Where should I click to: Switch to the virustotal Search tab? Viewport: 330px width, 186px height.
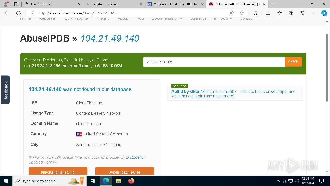pos(114,4)
